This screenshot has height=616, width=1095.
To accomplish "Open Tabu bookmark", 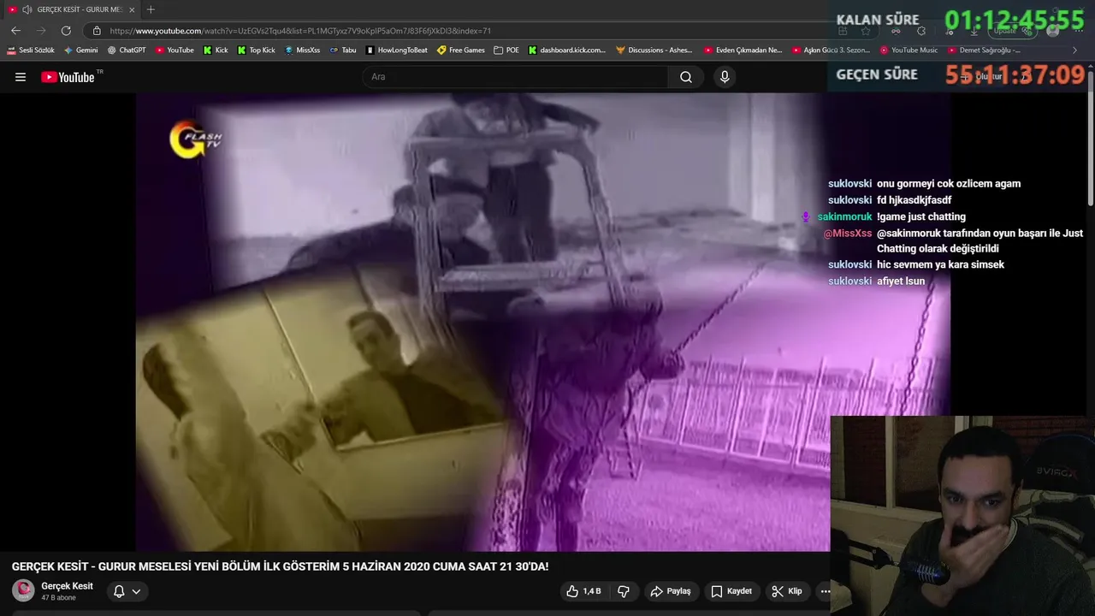I will click(x=343, y=50).
